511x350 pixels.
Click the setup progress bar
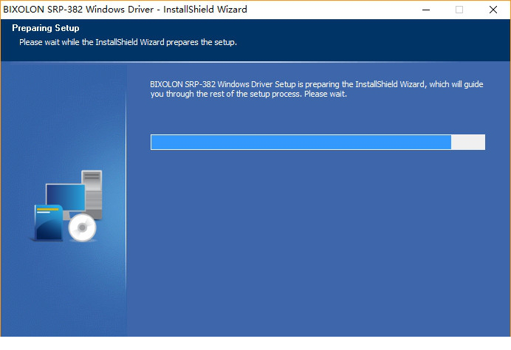[318, 142]
